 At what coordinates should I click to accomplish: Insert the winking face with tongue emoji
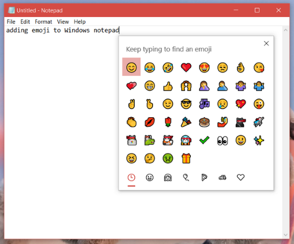pos(259,104)
